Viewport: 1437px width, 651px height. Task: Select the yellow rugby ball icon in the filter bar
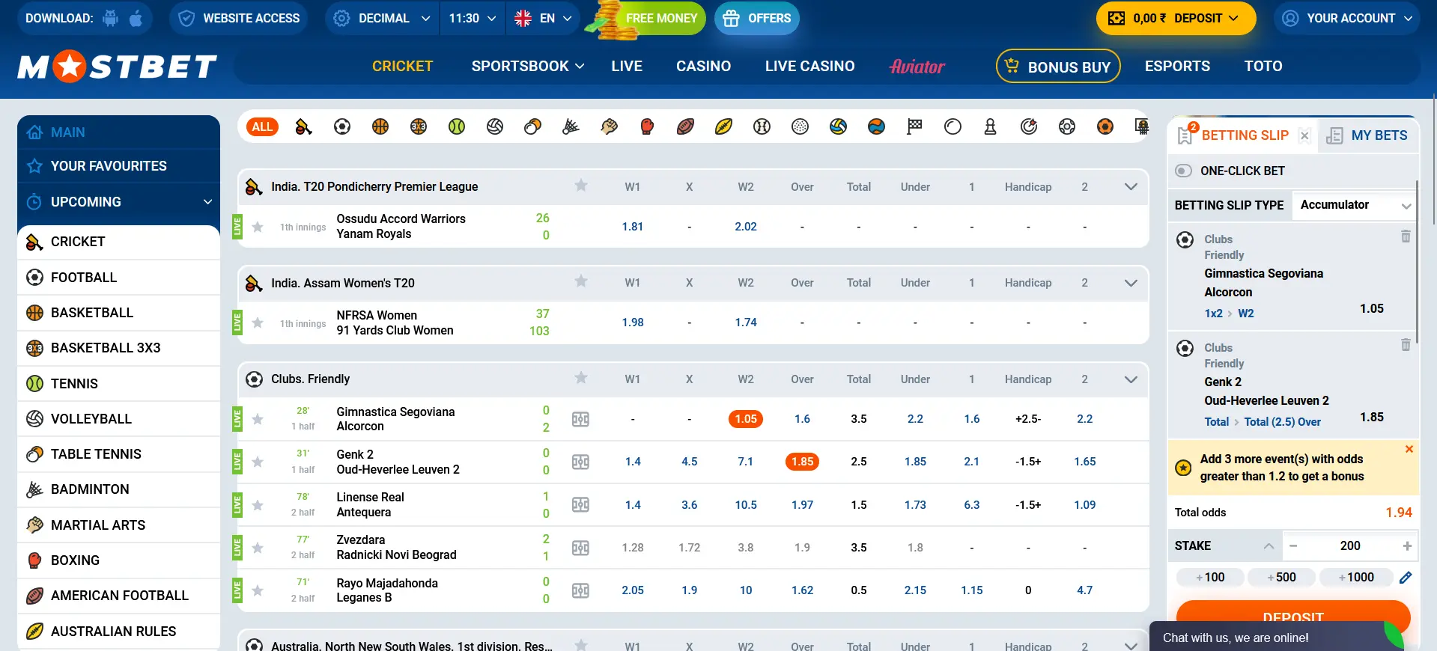[723, 126]
